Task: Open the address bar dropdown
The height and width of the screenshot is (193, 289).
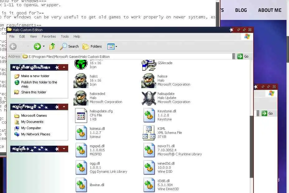Action: (234, 56)
